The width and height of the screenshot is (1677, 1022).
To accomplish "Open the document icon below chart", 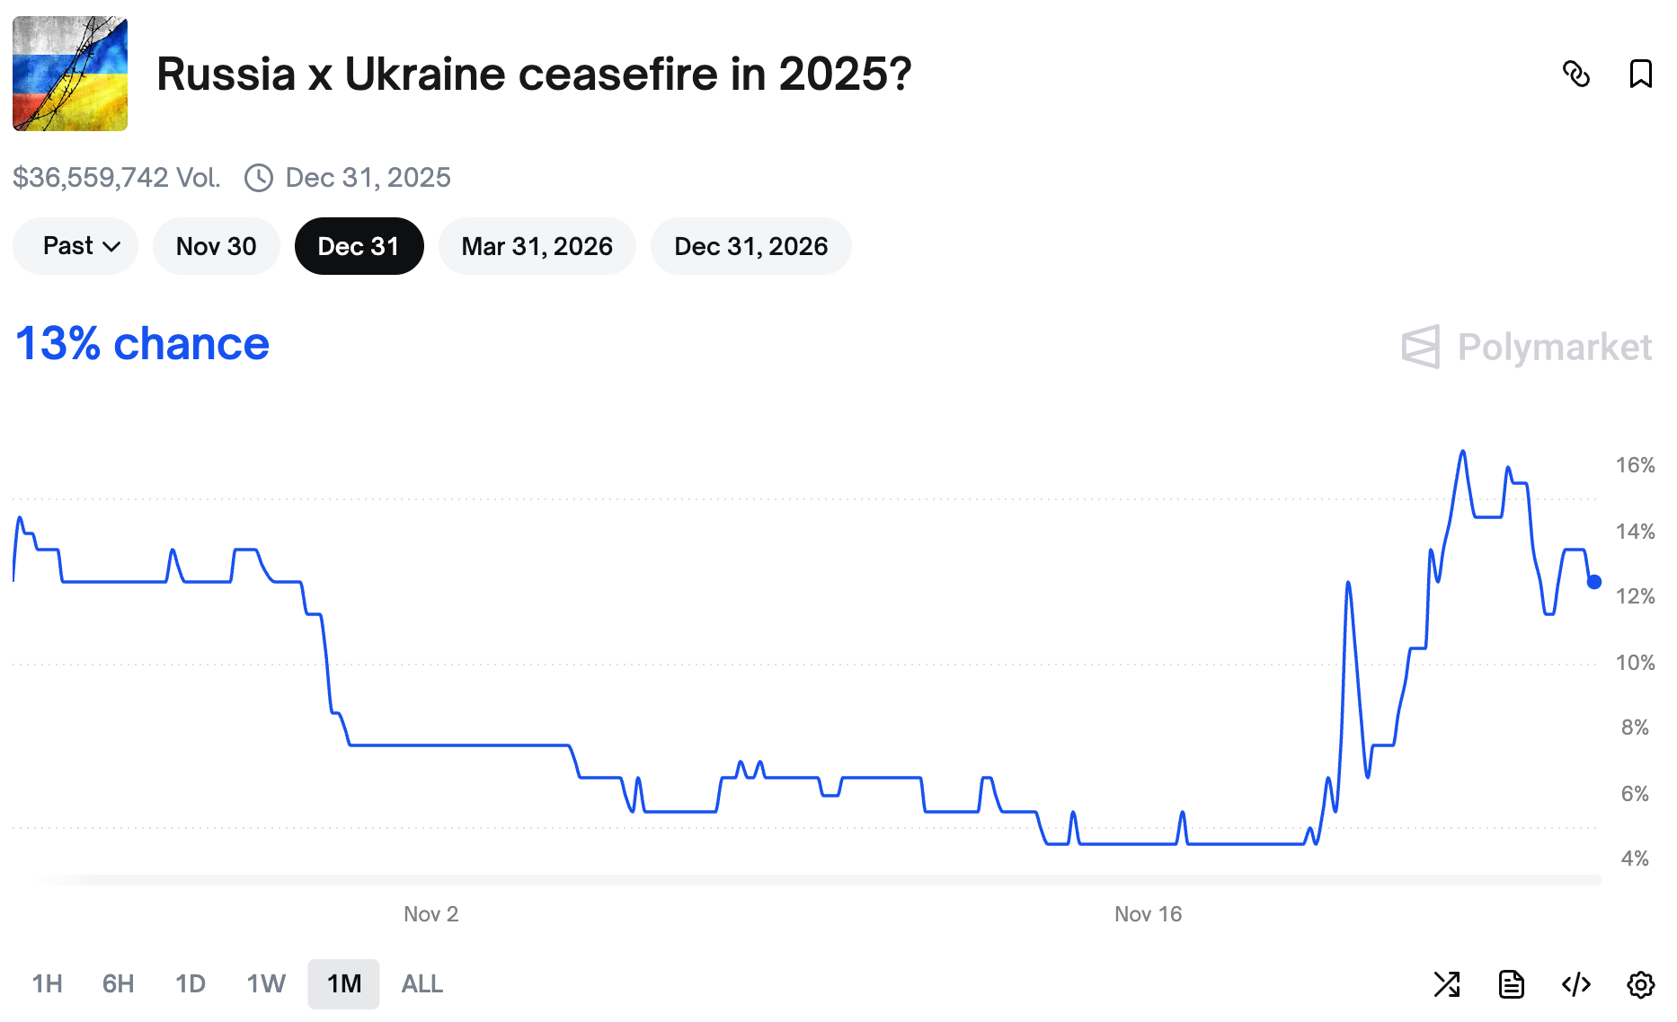I will (1512, 984).
